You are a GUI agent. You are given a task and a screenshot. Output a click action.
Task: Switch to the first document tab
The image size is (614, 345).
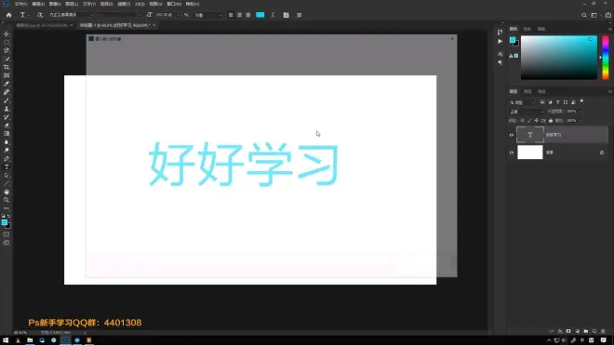tap(42, 25)
